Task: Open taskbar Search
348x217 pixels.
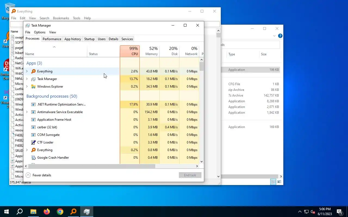Action: coord(20,212)
